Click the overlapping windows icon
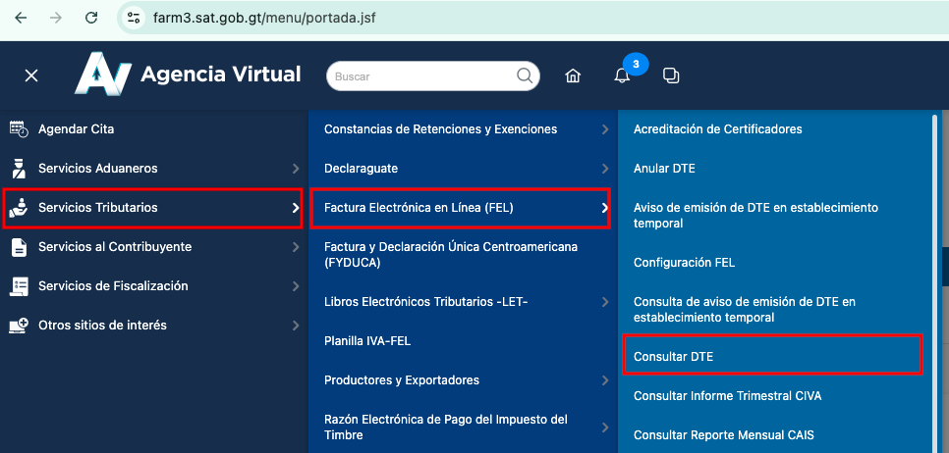The height and width of the screenshot is (453, 949). [x=671, y=75]
